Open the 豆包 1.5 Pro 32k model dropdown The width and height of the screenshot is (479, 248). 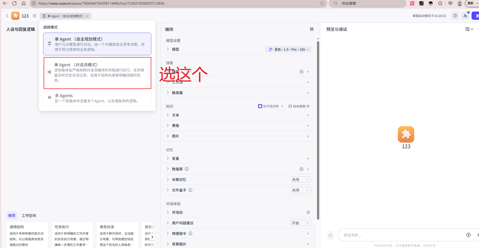click(x=288, y=49)
